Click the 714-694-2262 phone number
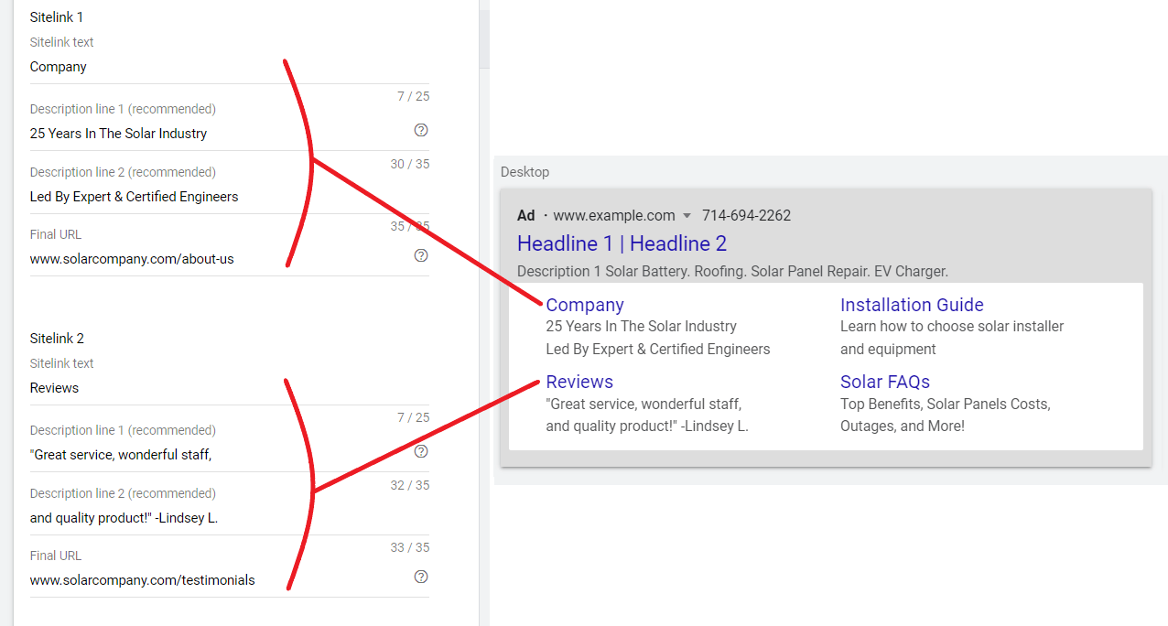1168x626 pixels. [745, 215]
